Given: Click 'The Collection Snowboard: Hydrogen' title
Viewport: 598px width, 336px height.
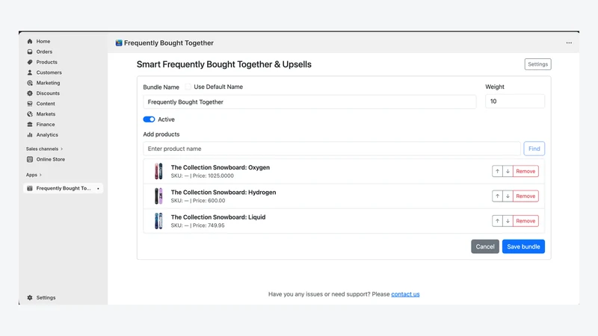Looking at the screenshot, I should (x=223, y=193).
